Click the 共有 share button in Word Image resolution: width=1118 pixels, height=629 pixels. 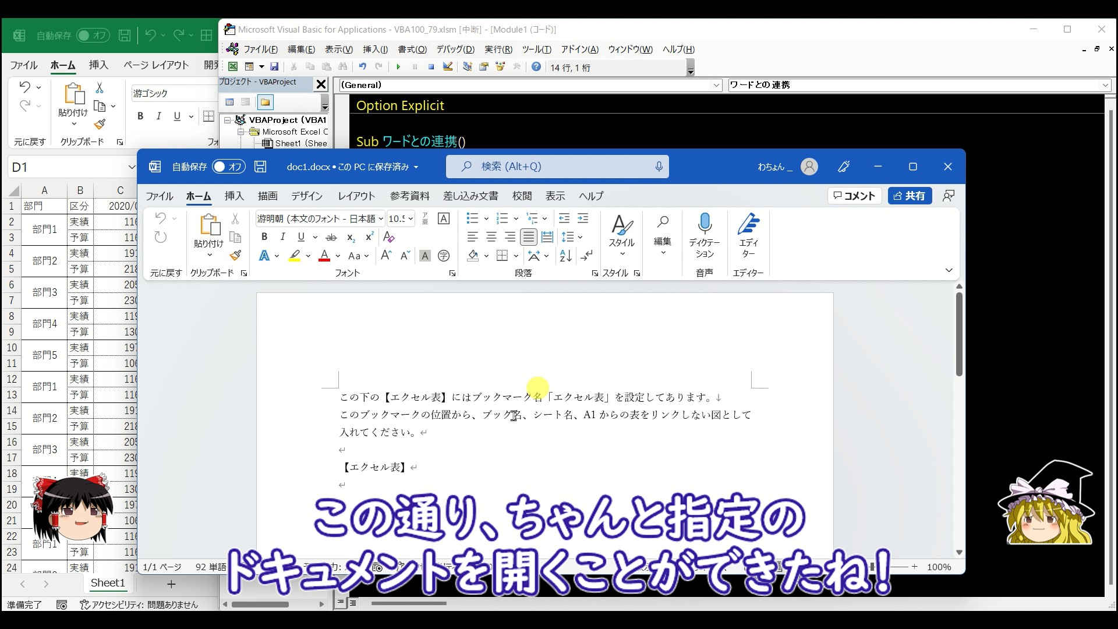click(910, 196)
